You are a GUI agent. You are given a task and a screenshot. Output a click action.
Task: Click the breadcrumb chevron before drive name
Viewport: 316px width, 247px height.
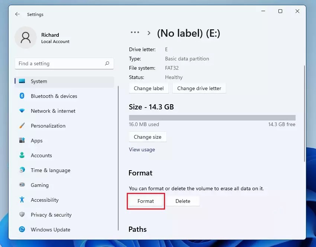[149, 33]
